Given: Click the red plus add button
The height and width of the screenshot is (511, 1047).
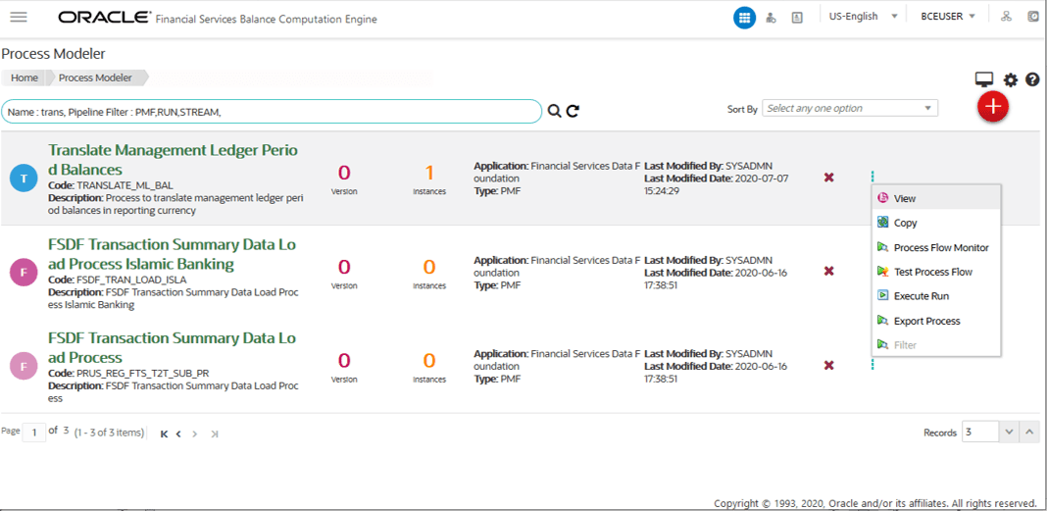Looking at the screenshot, I should [x=993, y=107].
